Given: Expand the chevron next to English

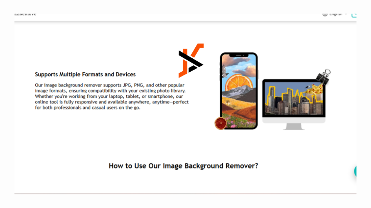Looking at the screenshot, I should tap(346, 14).
